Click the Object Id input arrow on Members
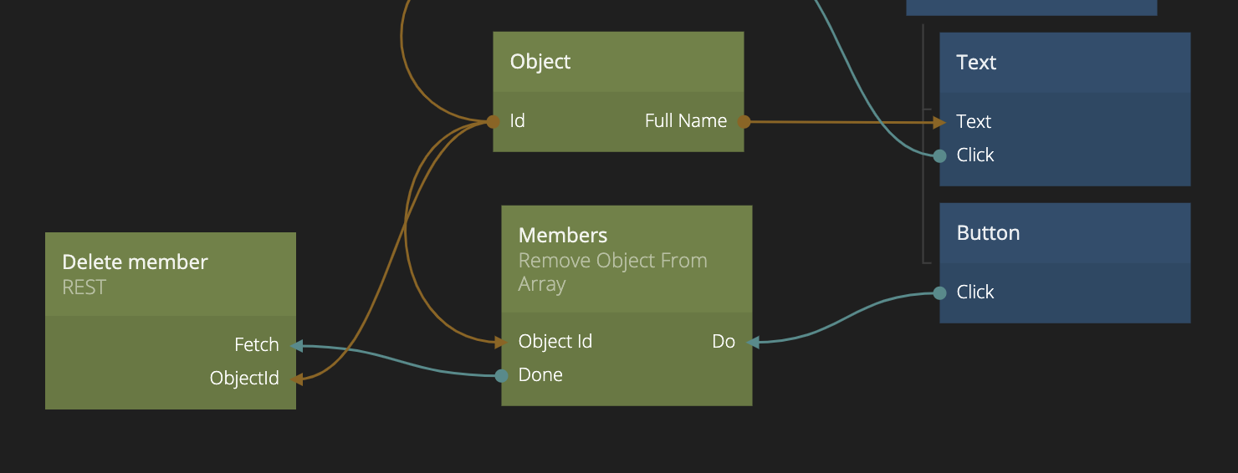Viewport: 1238px width, 473px height. (502, 342)
